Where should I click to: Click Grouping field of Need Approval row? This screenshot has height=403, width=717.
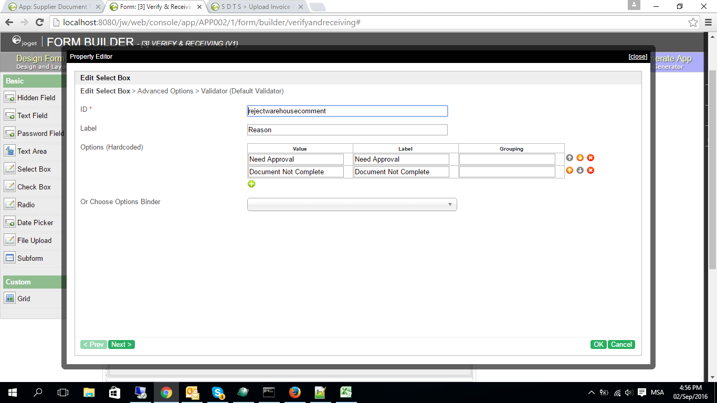tap(507, 160)
